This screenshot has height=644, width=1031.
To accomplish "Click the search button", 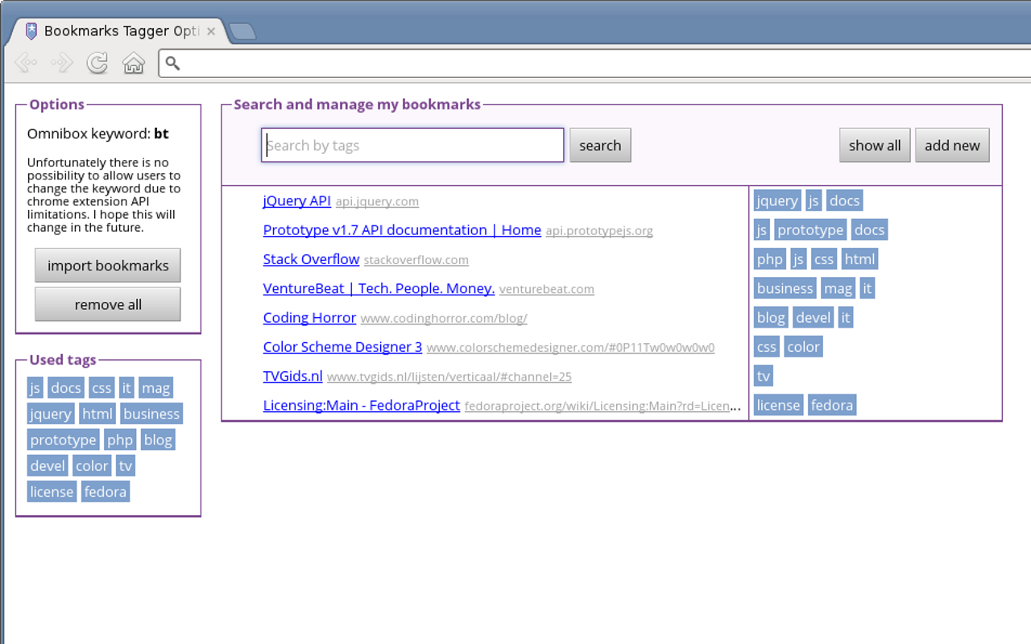I will tap(600, 146).
